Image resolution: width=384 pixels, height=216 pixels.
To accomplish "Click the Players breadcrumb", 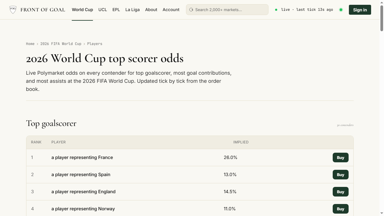I will tap(95, 44).
